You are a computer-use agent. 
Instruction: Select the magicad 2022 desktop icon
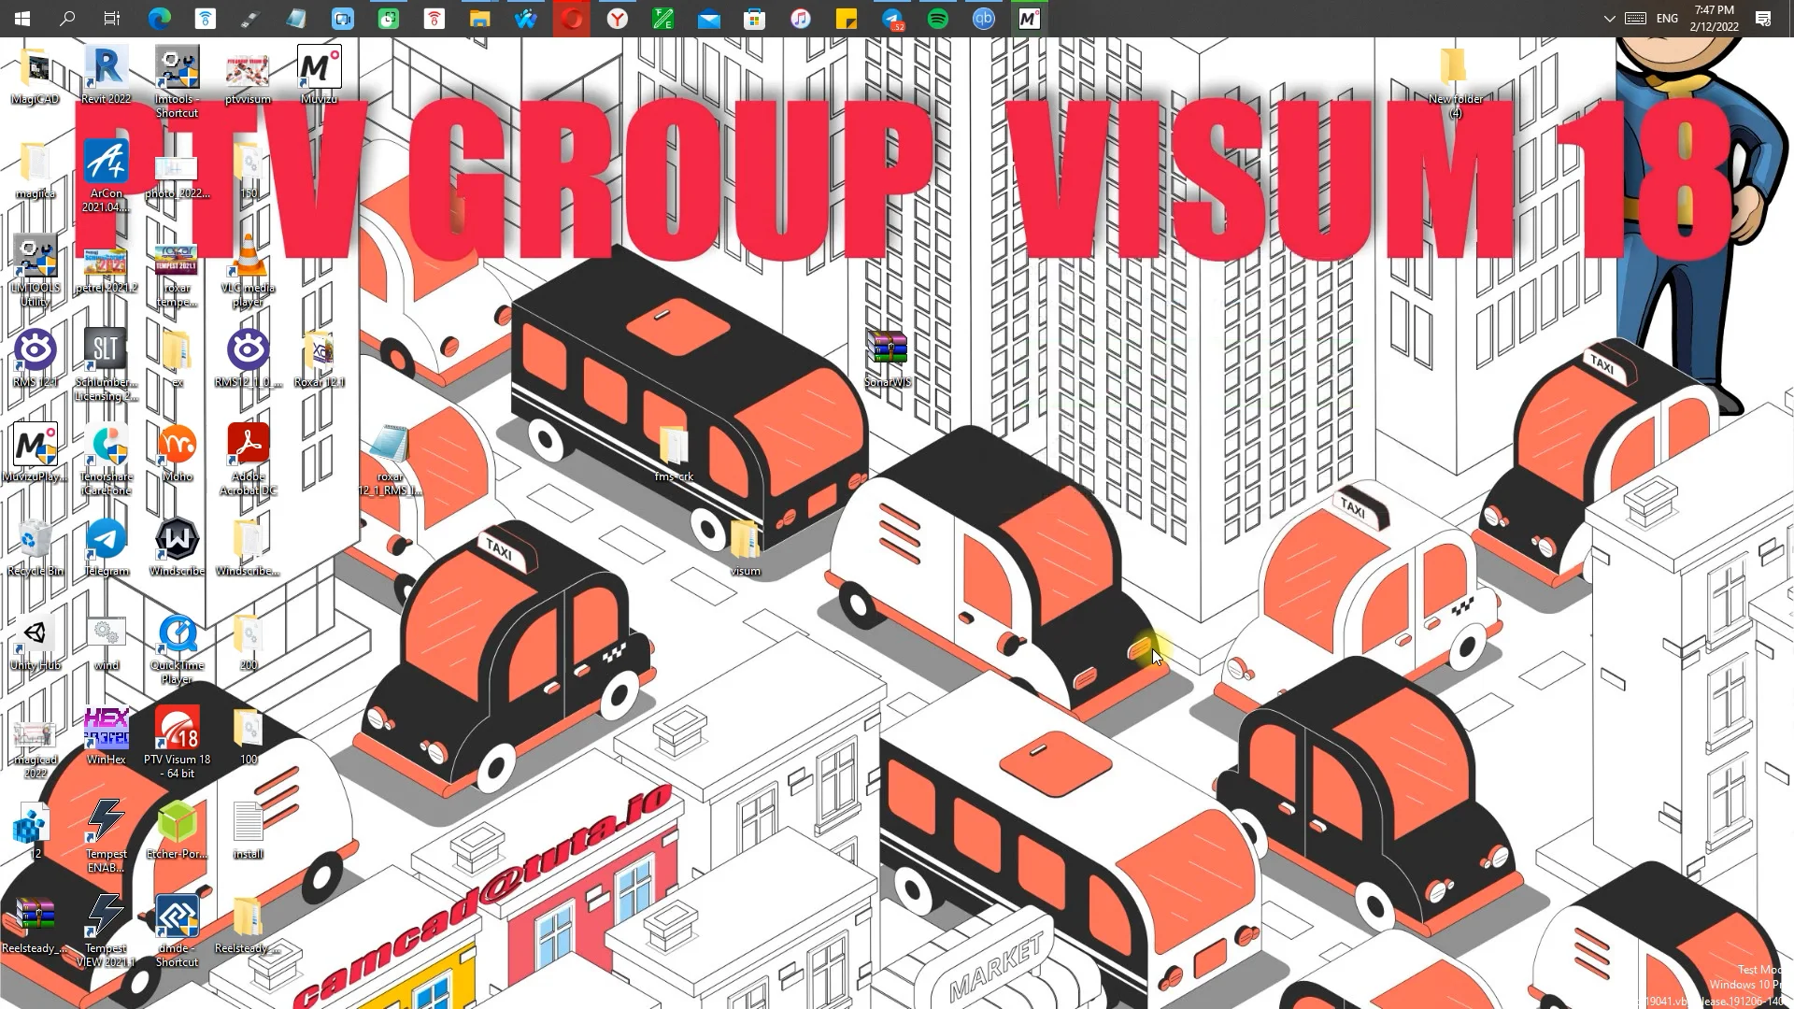pyautogui.click(x=36, y=750)
